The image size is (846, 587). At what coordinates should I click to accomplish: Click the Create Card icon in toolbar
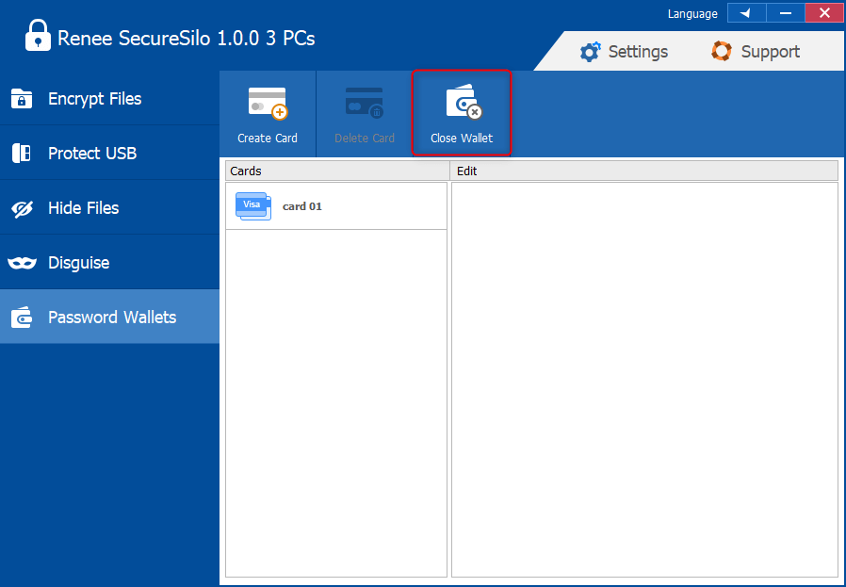268,104
